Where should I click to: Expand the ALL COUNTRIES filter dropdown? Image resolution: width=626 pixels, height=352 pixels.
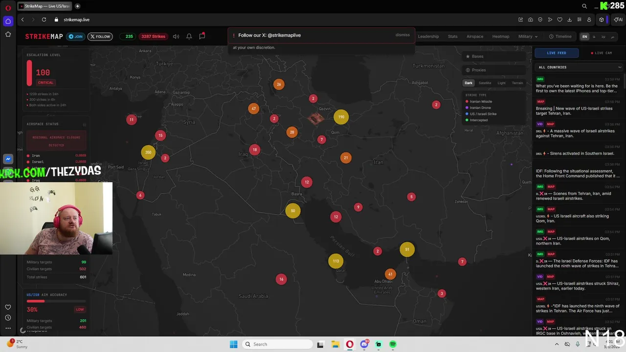tap(579, 67)
